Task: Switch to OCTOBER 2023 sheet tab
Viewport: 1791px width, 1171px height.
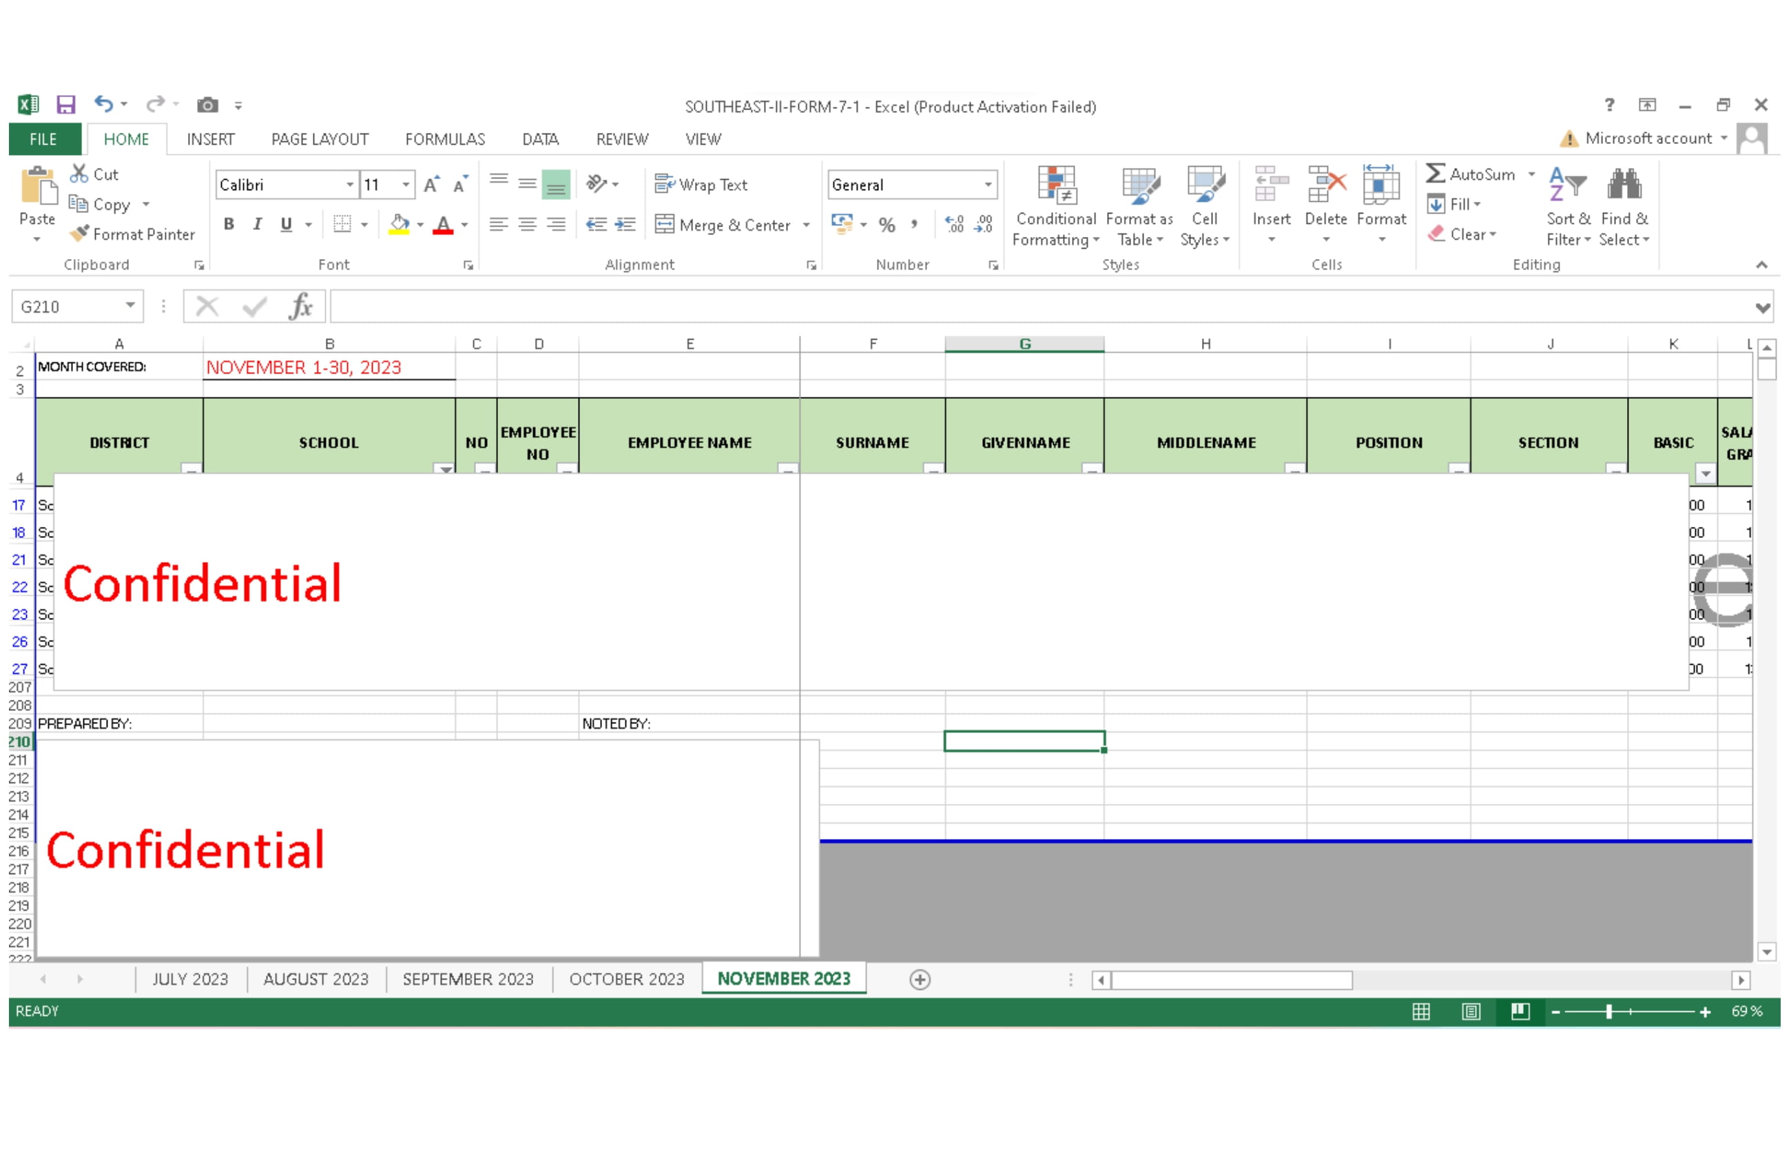Action: (x=626, y=979)
